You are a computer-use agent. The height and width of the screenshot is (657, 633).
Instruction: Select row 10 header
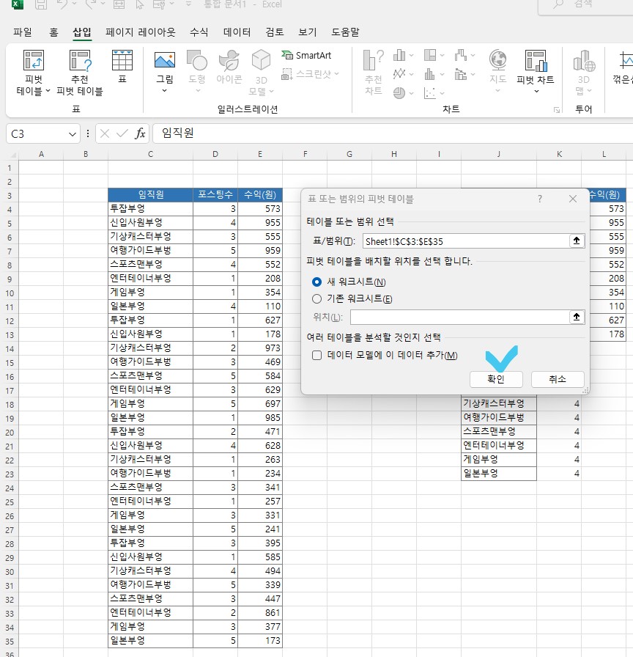click(10, 293)
